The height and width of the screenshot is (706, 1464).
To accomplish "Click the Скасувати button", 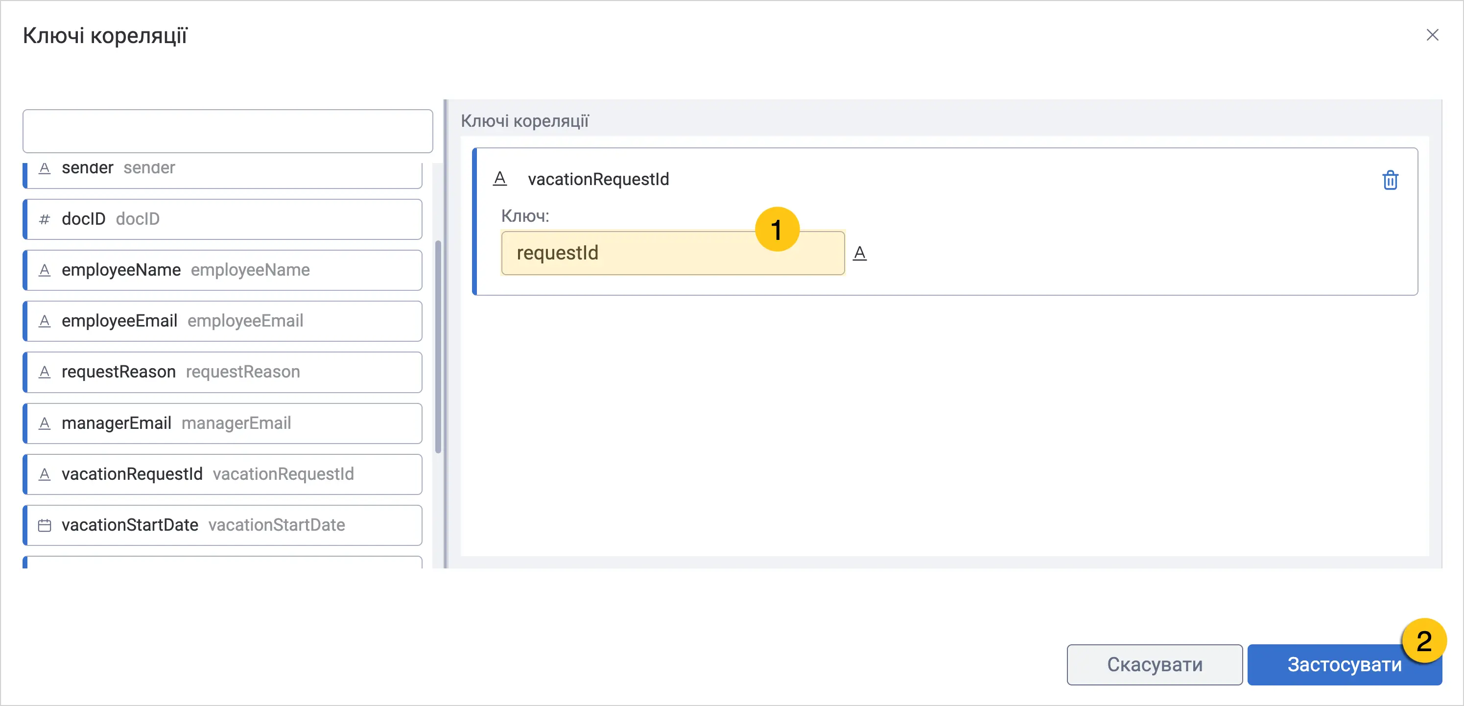I will (x=1154, y=664).
